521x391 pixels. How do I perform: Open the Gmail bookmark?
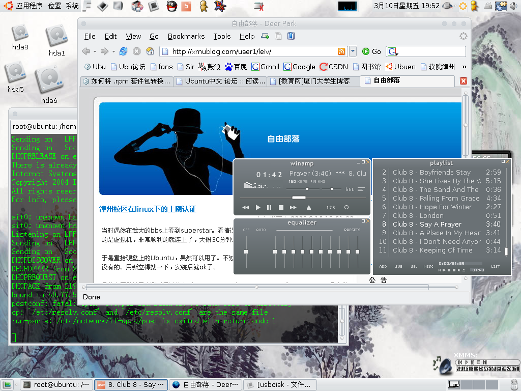tap(265, 67)
